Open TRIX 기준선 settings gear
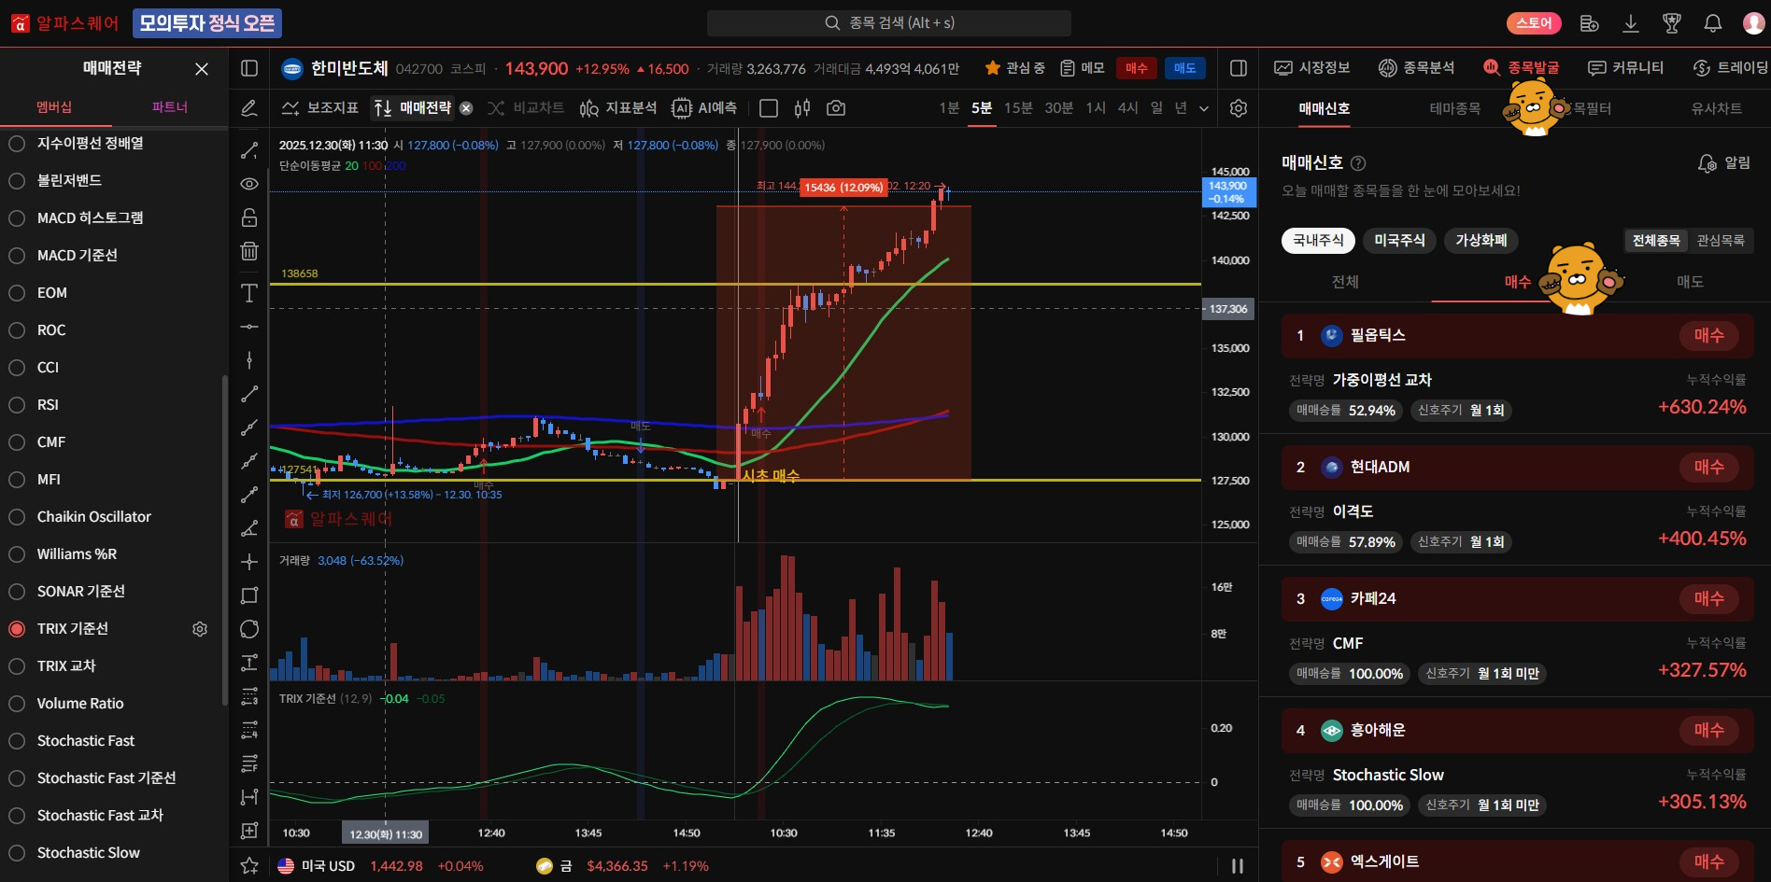Screen dimensions: 1771x882 coord(200,629)
